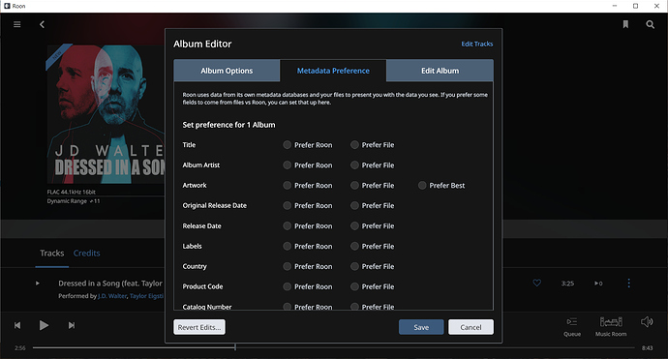The width and height of the screenshot is (668, 359).
Task: Click the Set preference for 1 Album heading
Action: pyautogui.click(x=228, y=125)
